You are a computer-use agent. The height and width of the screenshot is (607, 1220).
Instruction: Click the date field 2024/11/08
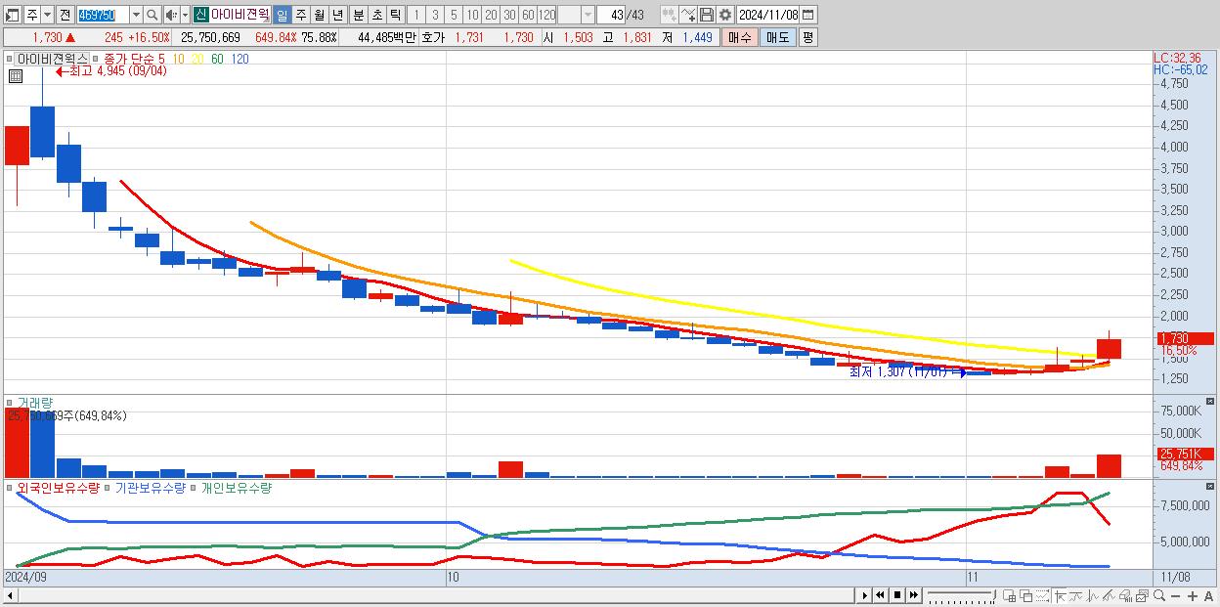point(768,15)
